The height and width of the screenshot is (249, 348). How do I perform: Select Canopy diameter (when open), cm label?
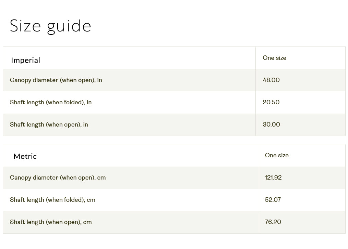pyautogui.click(x=58, y=178)
